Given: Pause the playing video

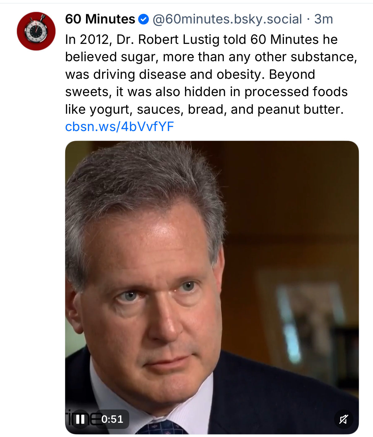Looking at the screenshot, I should pyautogui.click(x=80, y=419).
